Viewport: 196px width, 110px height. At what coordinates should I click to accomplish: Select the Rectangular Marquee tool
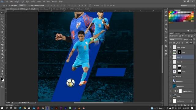(x=2, y=16)
